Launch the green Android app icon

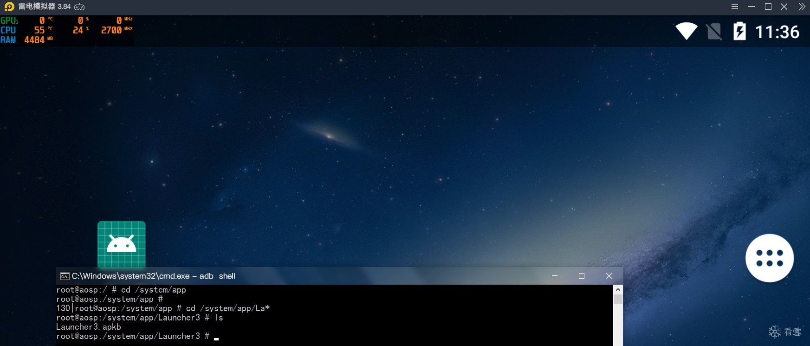(x=122, y=244)
